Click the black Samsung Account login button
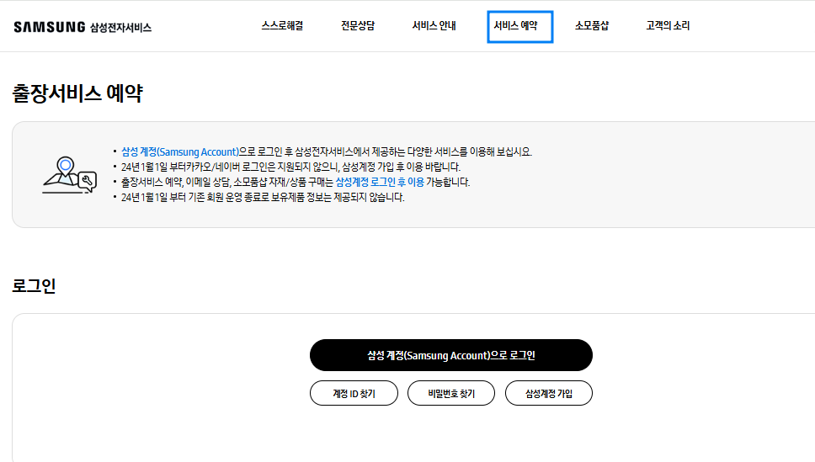The height and width of the screenshot is (462, 815). pos(451,355)
